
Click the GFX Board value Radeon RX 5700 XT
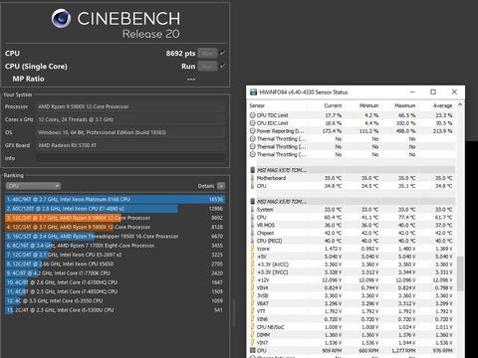pos(67,145)
